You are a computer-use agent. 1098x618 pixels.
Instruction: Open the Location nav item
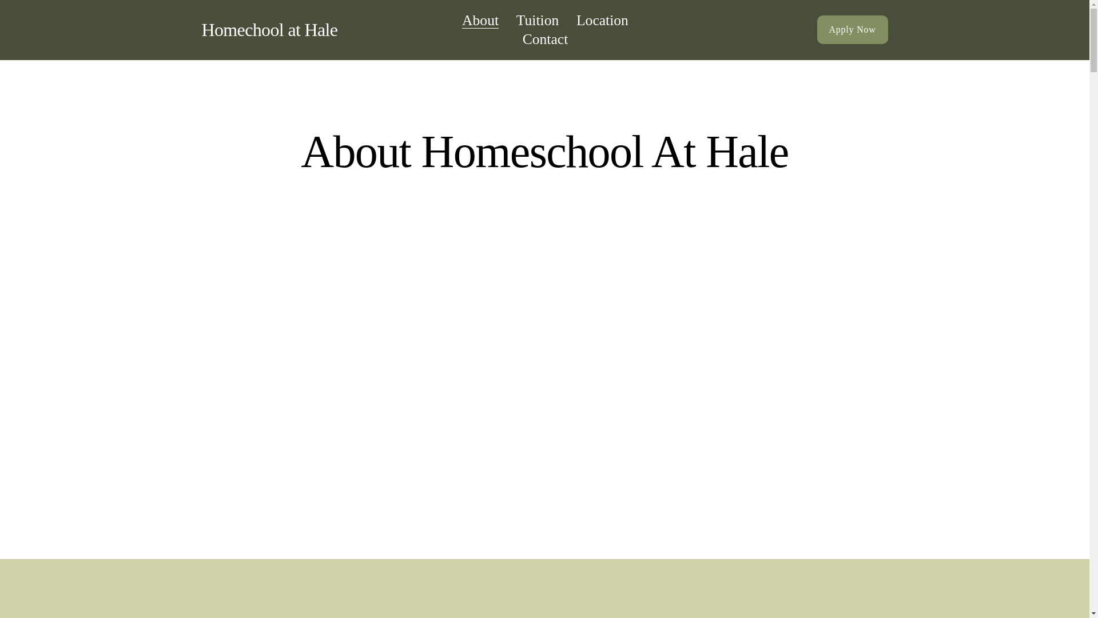[602, 21]
